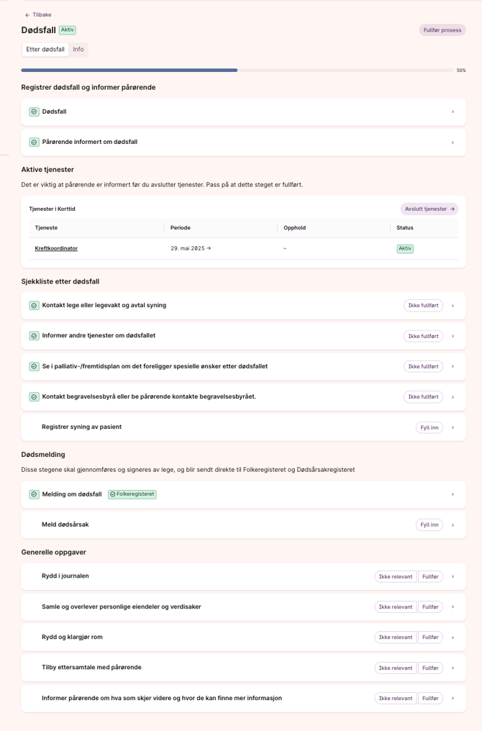This screenshot has width=482, height=731.
Task: Click the green check icon beside Dødsfall row
Action: [35, 112]
